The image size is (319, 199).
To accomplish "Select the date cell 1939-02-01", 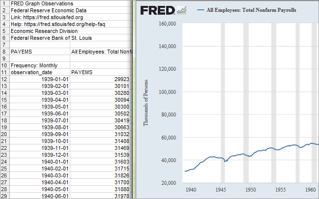I will [x=40, y=86].
